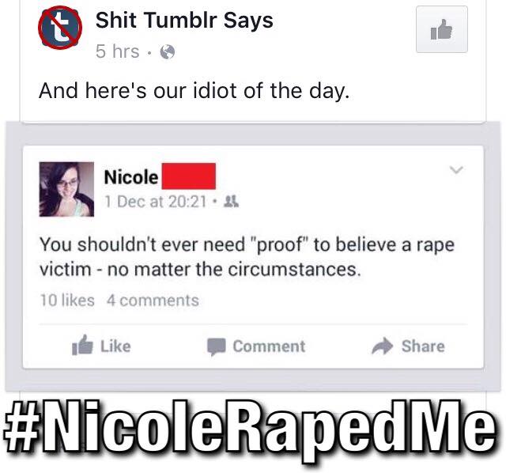
Task: Open the 5 hrs post timestamp
Action: click(118, 51)
